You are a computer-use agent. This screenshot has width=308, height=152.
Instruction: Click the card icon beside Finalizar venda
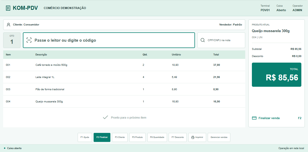[x=254, y=118]
